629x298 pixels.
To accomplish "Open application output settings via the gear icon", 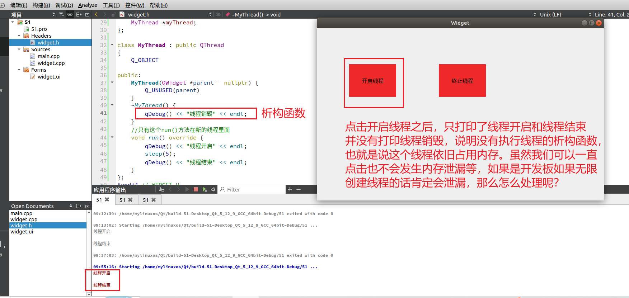I will 213,189.
